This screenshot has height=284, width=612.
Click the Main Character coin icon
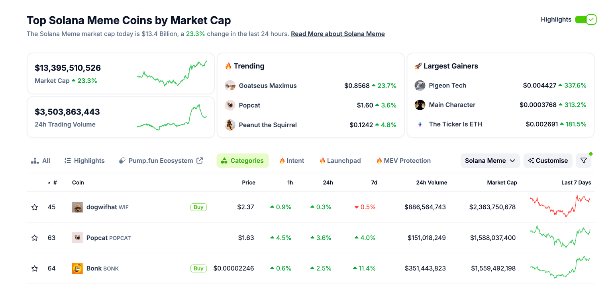coord(420,105)
